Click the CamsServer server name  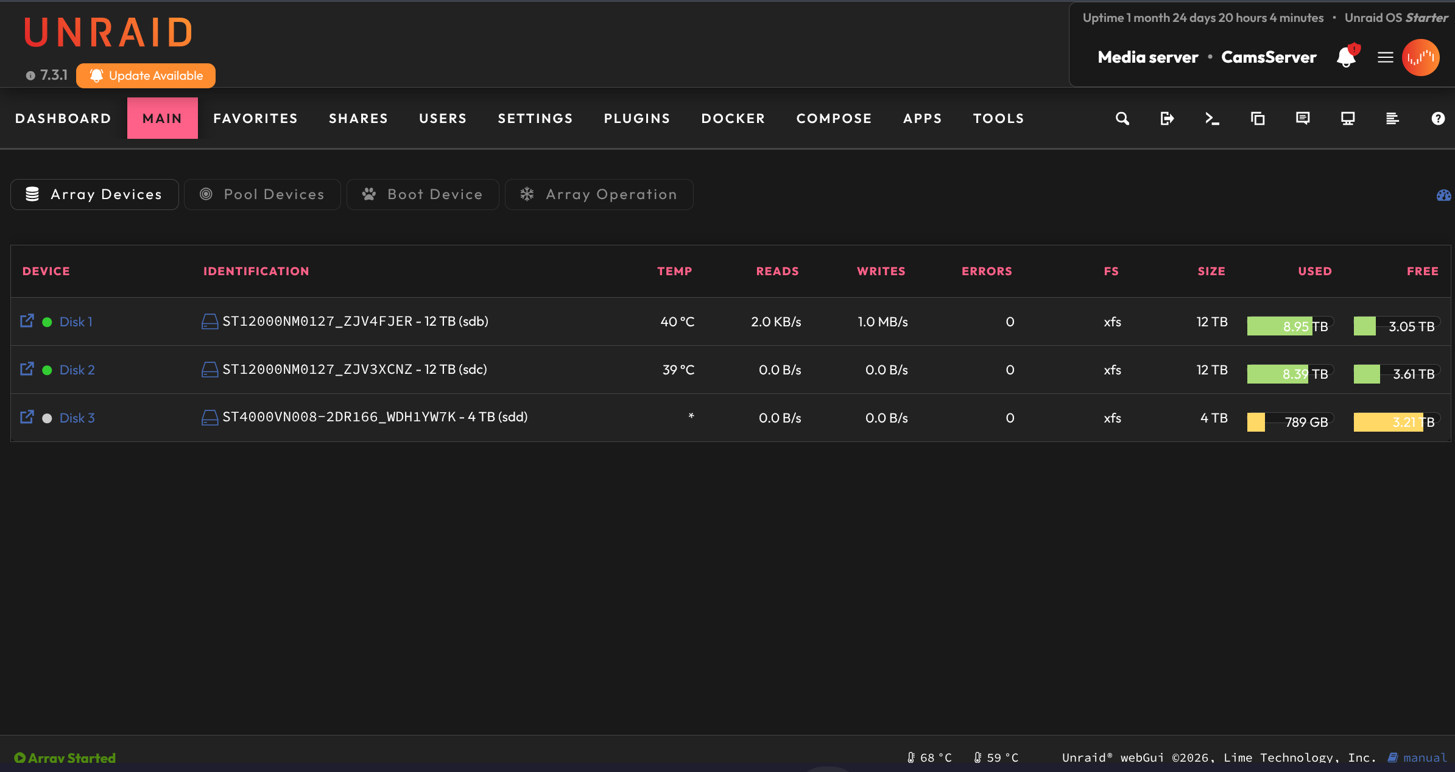(1269, 57)
